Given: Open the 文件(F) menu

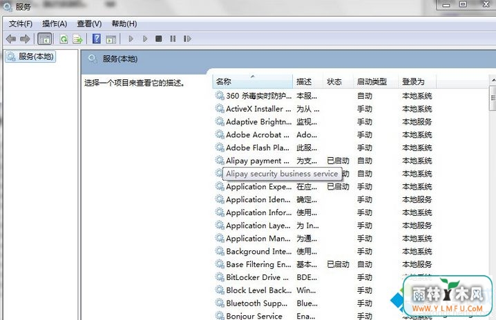Looking at the screenshot, I should (x=20, y=23).
